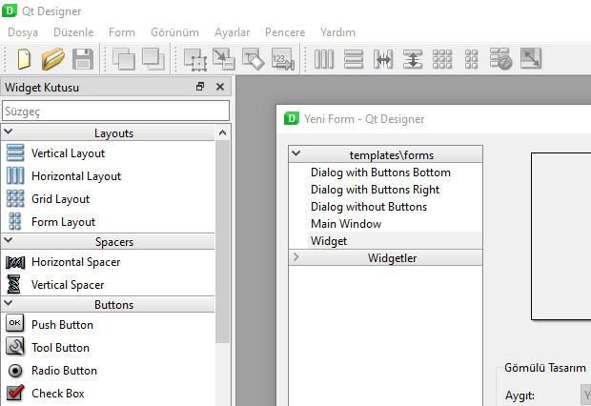The image size is (591, 406).
Task: Click the Save form floppy icon
Action: coord(83,59)
